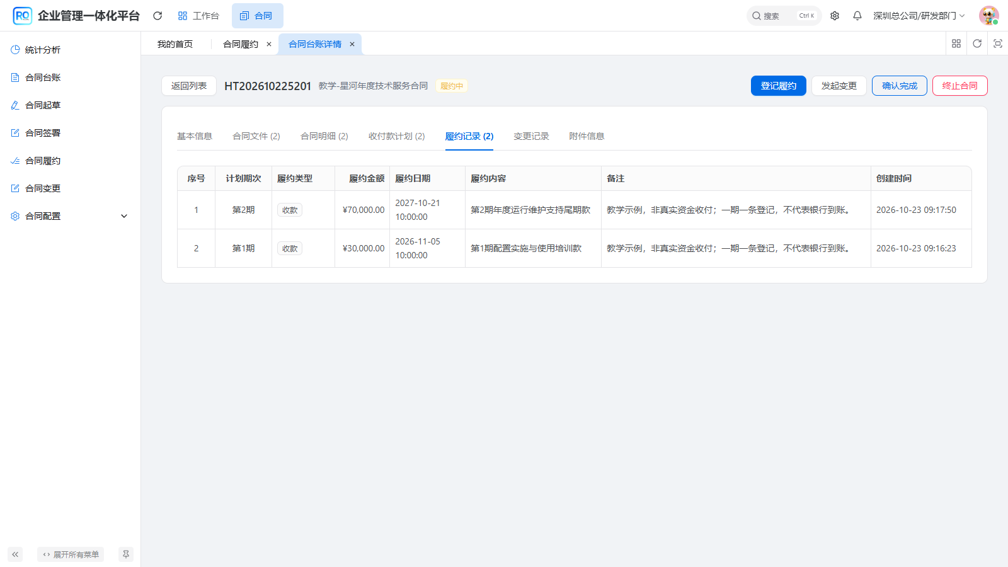
Task: Click 终止合同 button
Action: tap(960, 86)
